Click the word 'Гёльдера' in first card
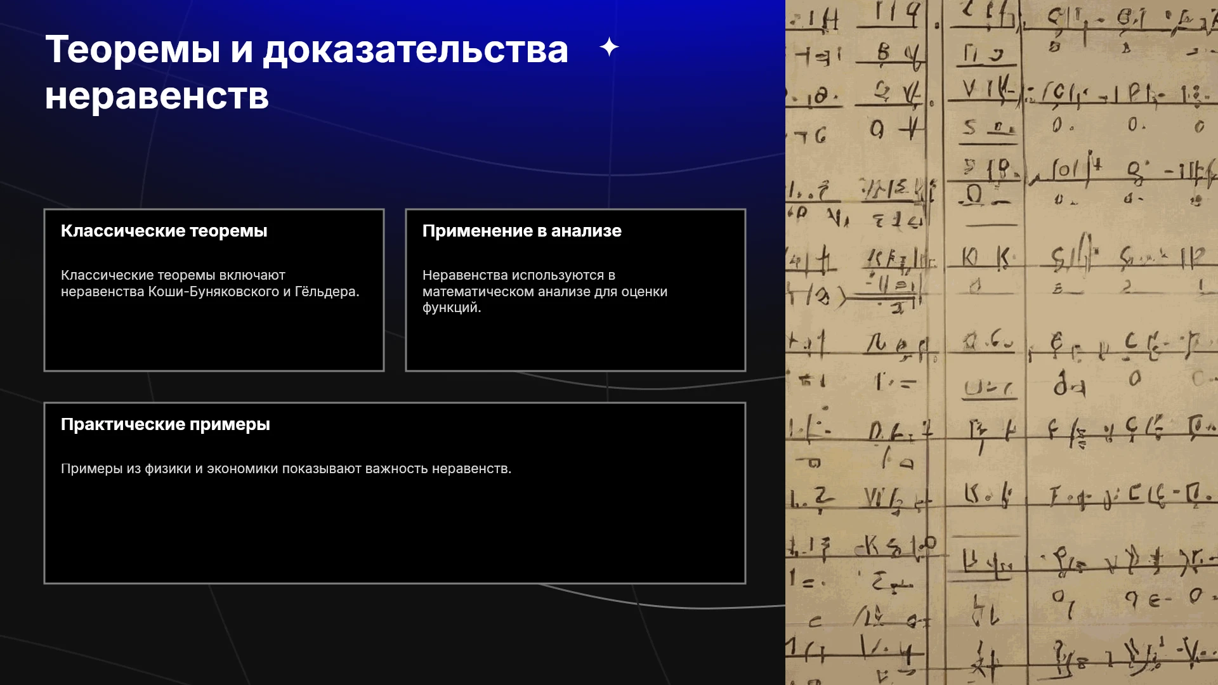The image size is (1218, 685). [327, 292]
